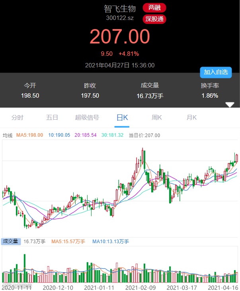This screenshot has width=240, height=291.
Task: Click the 30:181.32 moving average label
Action: tap(112, 135)
